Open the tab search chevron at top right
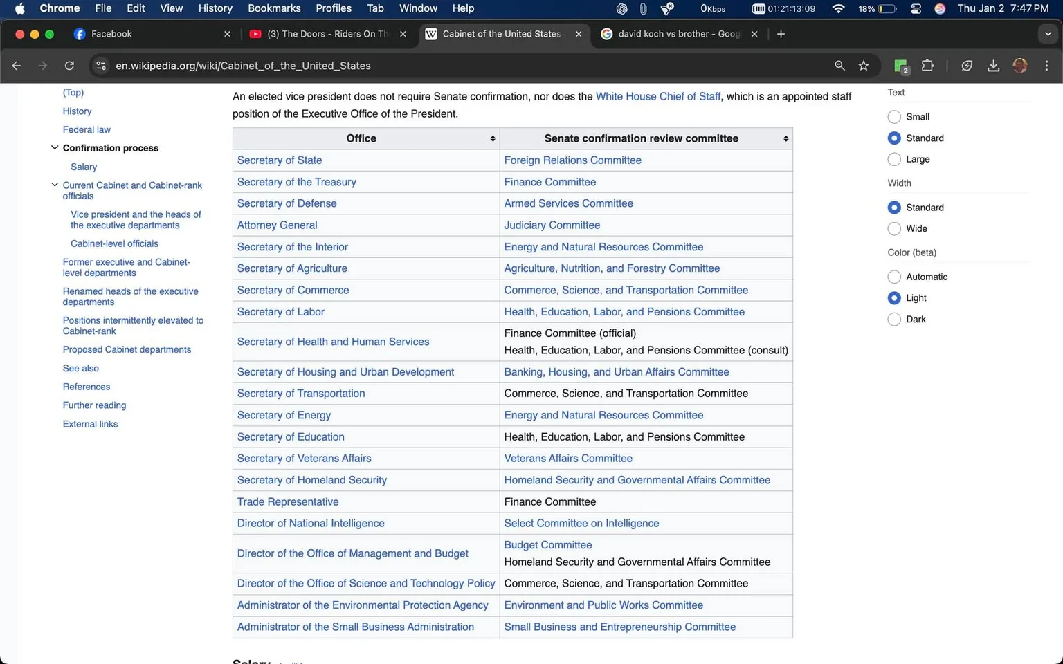 [x=1047, y=33]
